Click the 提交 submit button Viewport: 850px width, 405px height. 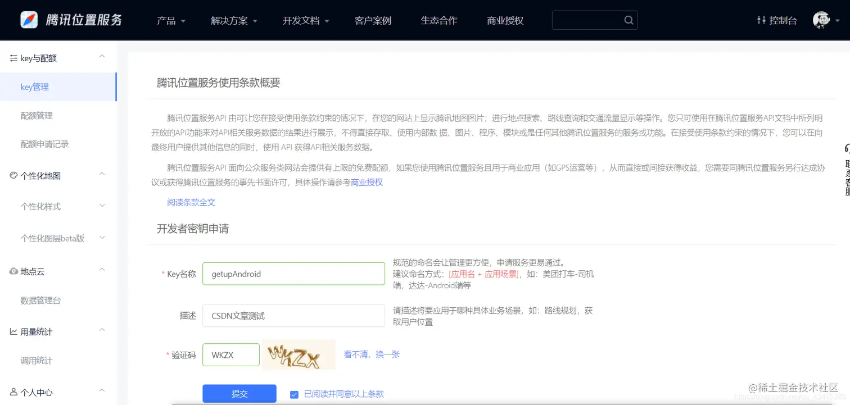click(239, 393)
